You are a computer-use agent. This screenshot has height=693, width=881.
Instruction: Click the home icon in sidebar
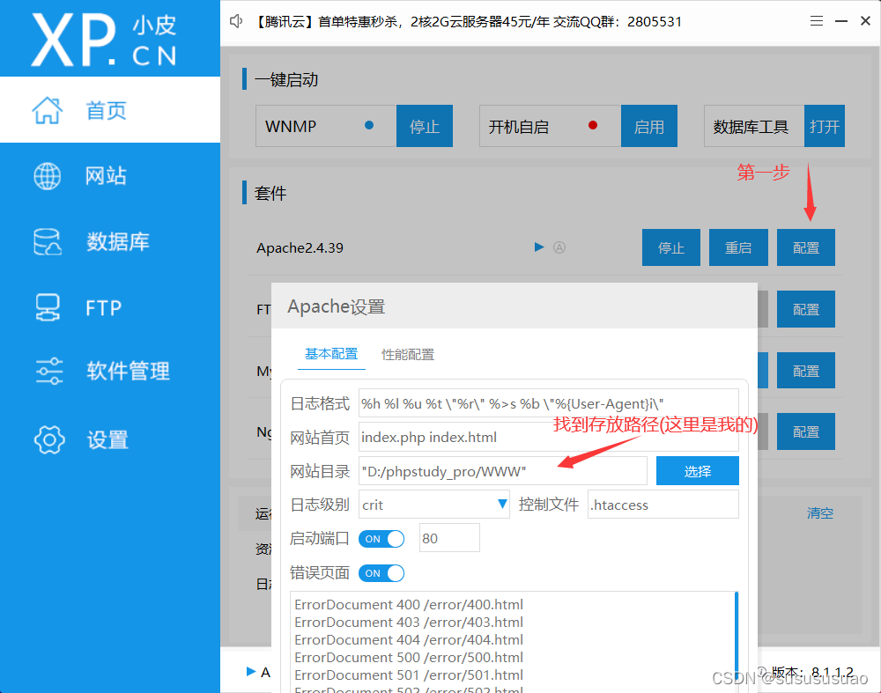[48, 110]
